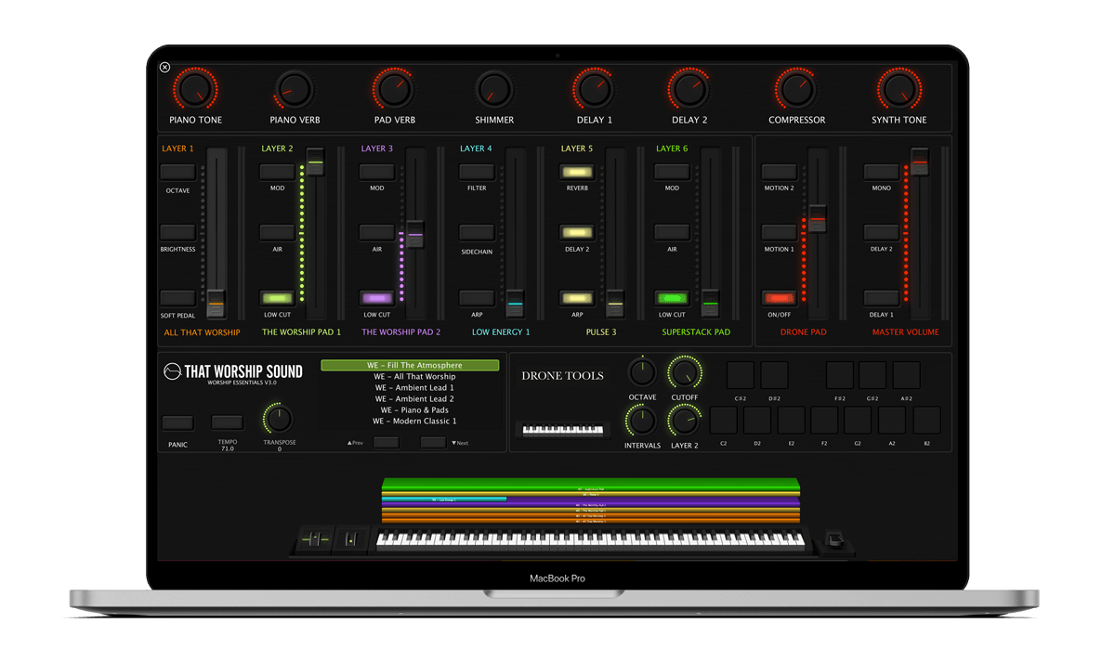1115x662 pixels.
Task: Enable the Mono button above Master Volume
Action: coord(881,172)
